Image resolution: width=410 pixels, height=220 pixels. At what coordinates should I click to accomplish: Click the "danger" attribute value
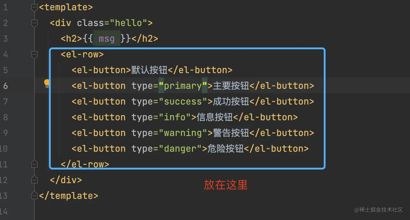pyautogui.click(x=180, y=149)
